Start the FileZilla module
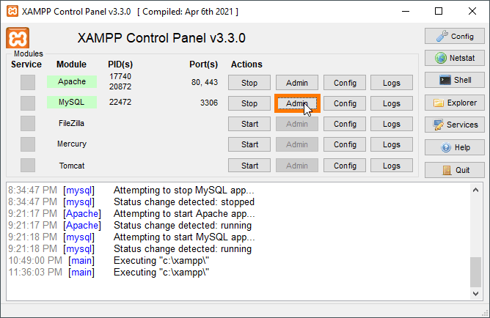Image resolution: width=490 pixels, height=318 pixels. coord(249,124)
